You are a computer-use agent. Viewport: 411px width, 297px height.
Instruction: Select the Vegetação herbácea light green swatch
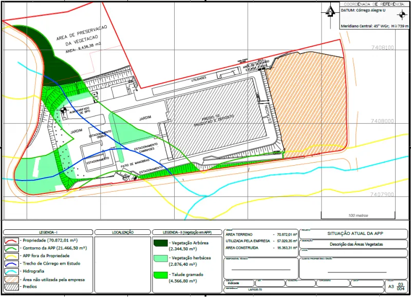[160, 260]
